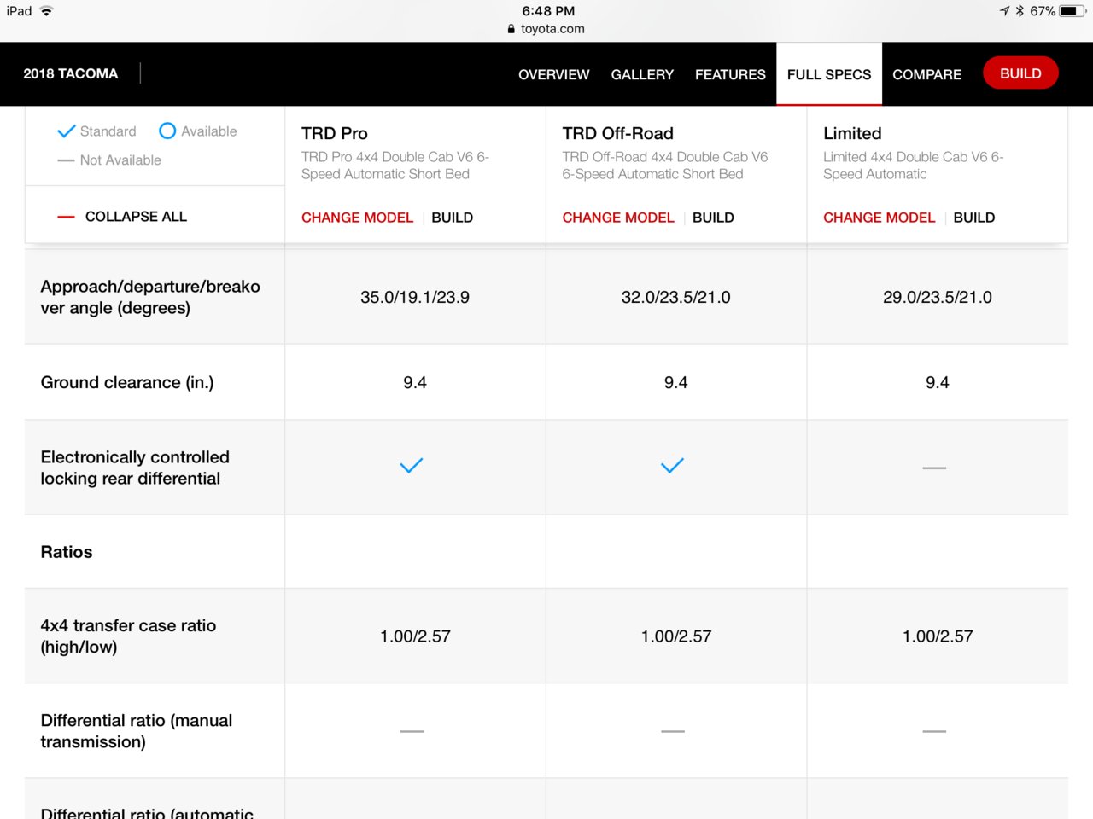Click TRD Off-Road locking differential checkmark
The height and width of the screenshot is (819, 1093).
point(673,466)
